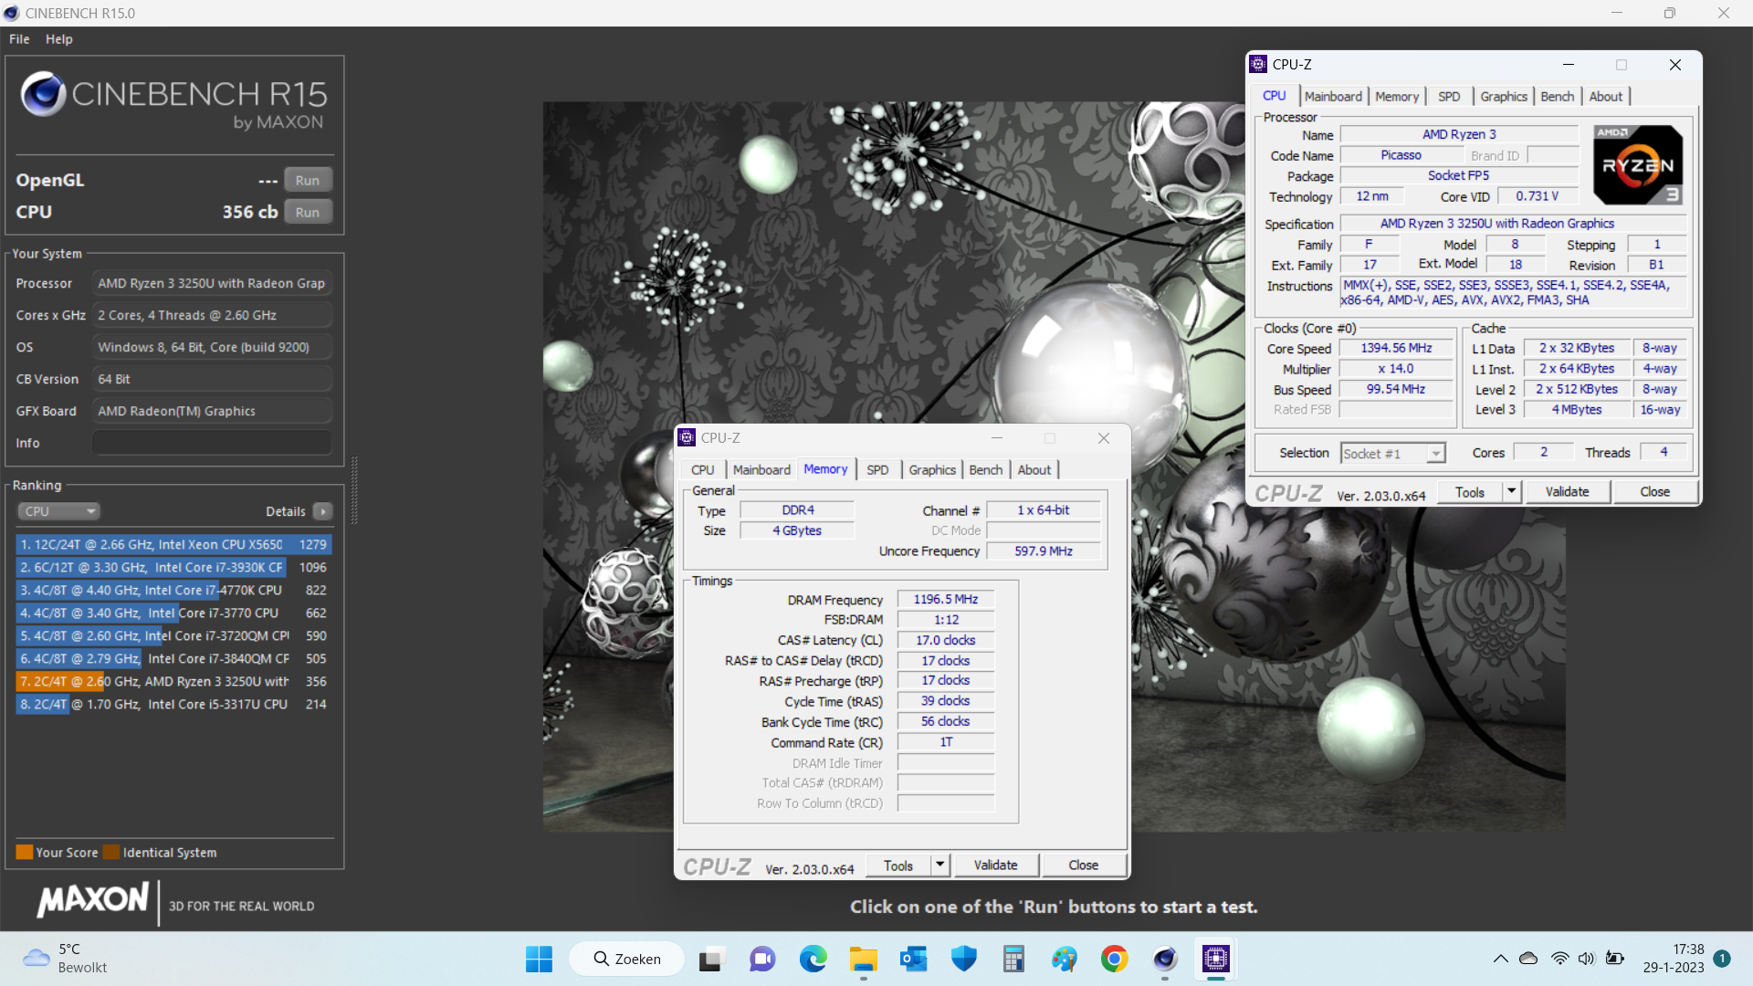Click CPU-Z app icon in right window title
Image resolution: width=1753 pixels, height=986 pixels.
coord(1258,64)
